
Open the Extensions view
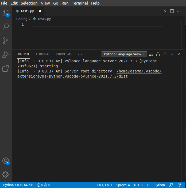click(6, 68)
